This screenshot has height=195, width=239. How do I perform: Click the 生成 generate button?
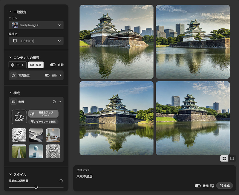[224, 186]
